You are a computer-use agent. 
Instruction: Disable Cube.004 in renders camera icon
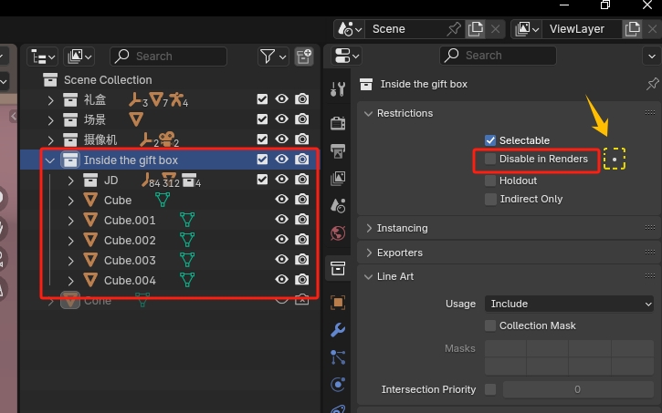tap(301, 280)
